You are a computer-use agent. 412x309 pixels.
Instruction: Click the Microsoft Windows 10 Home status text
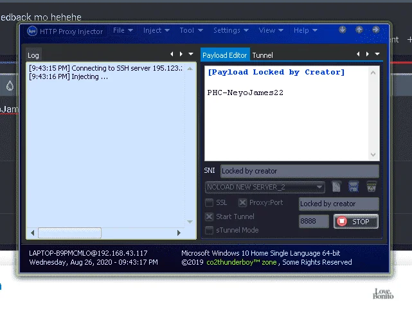point(261,253)
